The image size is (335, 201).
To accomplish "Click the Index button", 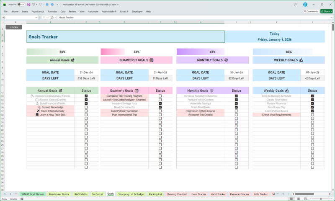I will 13,27.
